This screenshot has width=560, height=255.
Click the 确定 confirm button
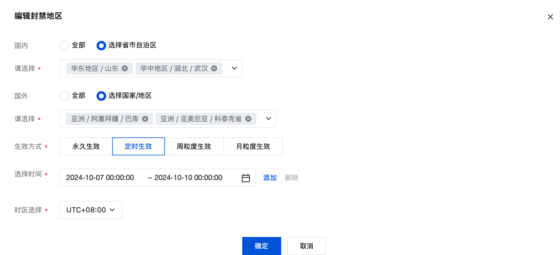[262, 246]
